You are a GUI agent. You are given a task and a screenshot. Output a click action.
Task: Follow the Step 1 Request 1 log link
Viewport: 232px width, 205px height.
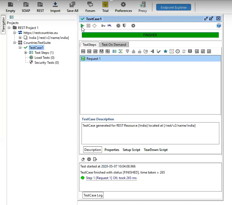click(111, 178)
